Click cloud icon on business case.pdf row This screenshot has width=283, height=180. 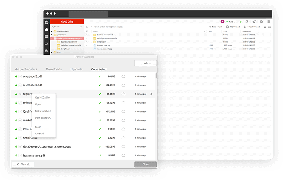[123, 155]
